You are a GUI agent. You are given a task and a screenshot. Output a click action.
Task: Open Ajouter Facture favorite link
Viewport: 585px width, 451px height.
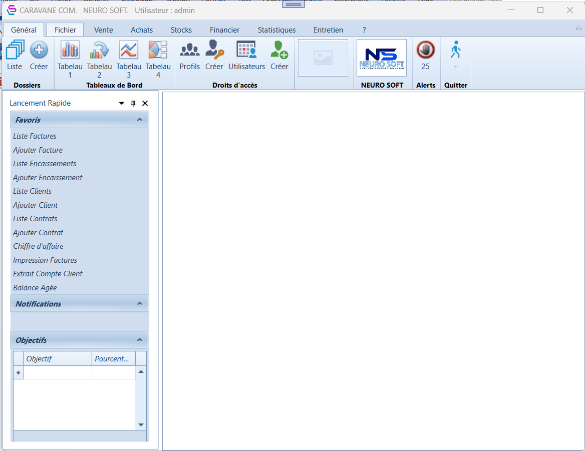click(x=38, y=150)
